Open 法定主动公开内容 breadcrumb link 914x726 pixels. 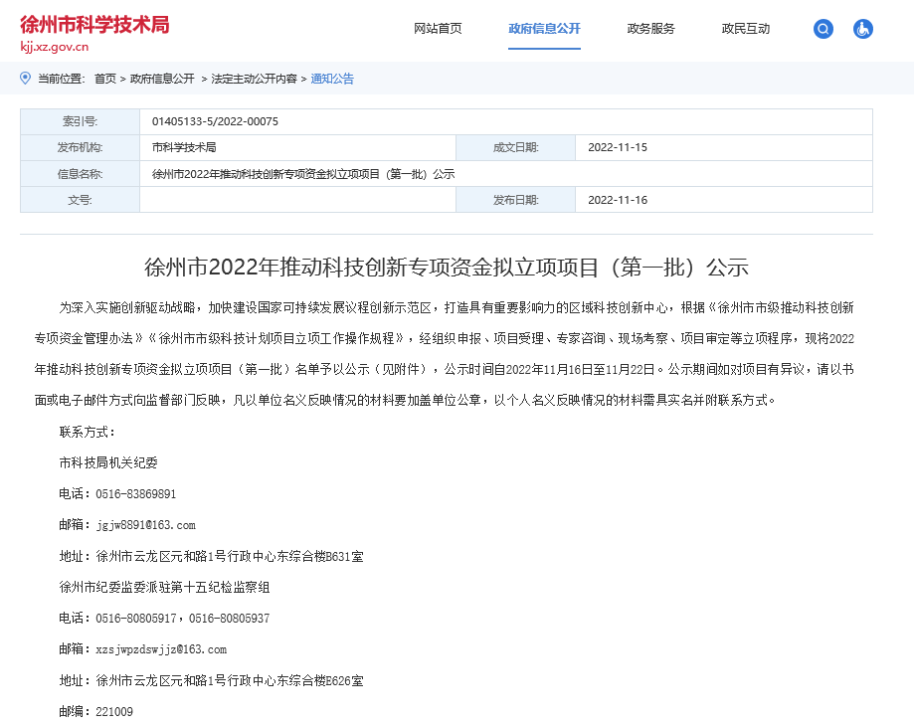(254, 79)
